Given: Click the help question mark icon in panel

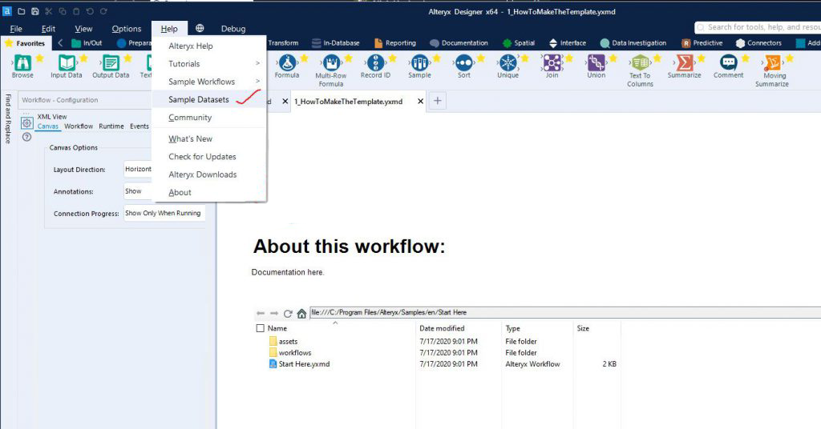Looking at the screenshot, I should (x=26, y=137).
